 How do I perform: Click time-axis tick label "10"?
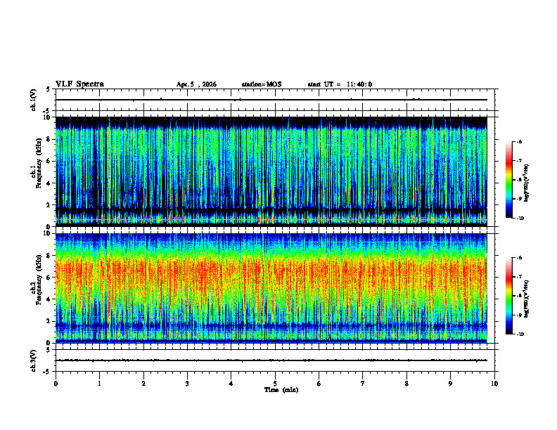(494, 384)
